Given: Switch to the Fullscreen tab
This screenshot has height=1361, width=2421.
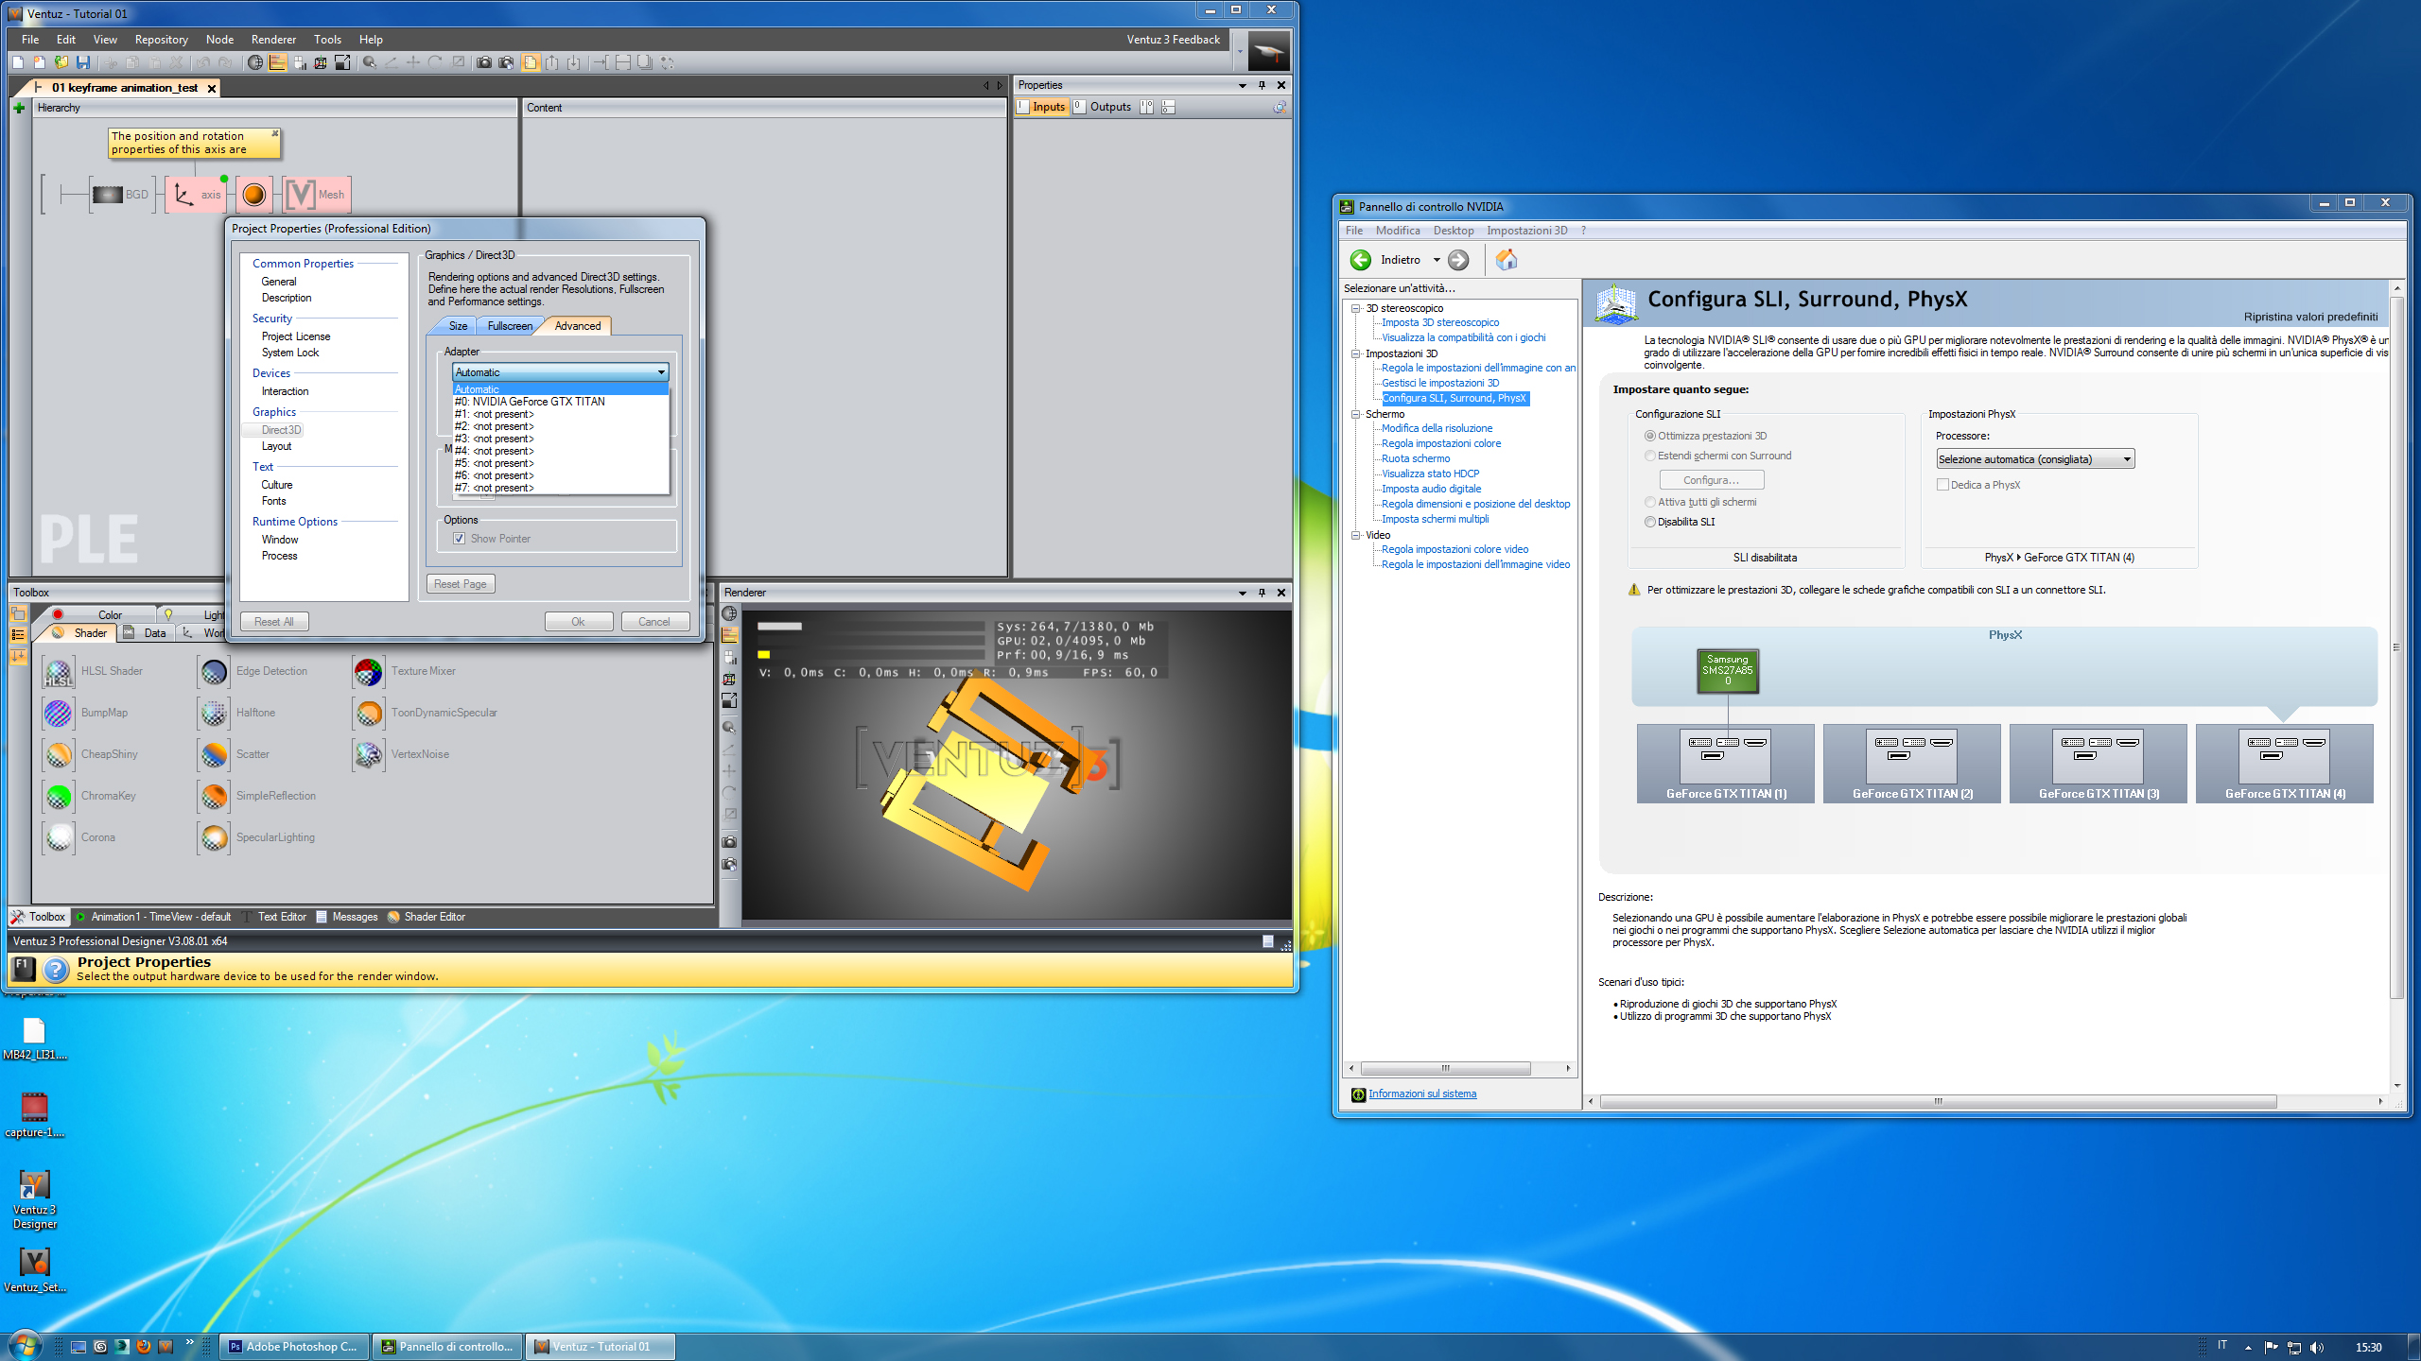Looking at the screenshot, I should (x=510, y=326).
